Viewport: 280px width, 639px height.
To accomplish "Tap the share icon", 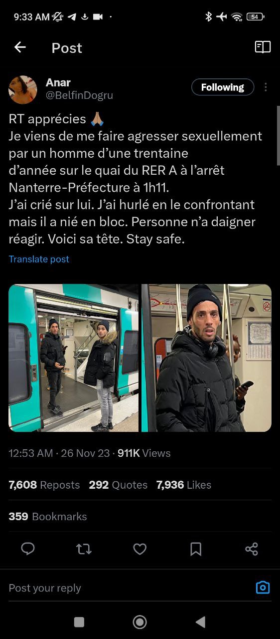I will tap(252, 549).
